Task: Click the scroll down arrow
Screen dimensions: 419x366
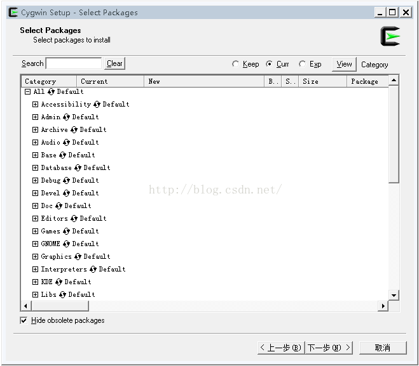Action: pyautogui.click(x=394, y=295)
